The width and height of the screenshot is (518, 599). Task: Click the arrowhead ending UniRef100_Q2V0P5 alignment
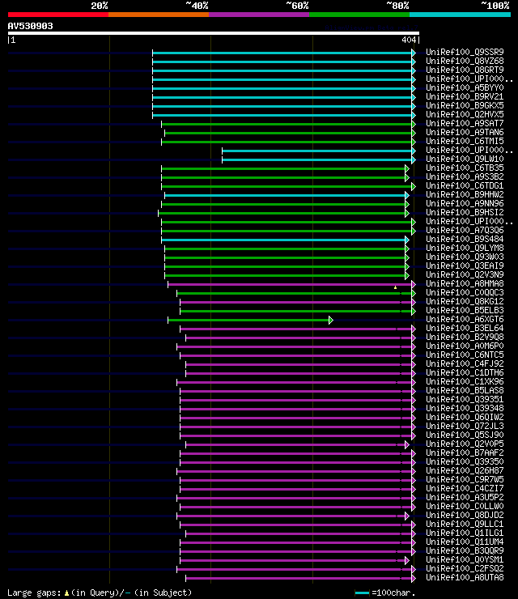[407, 445]
